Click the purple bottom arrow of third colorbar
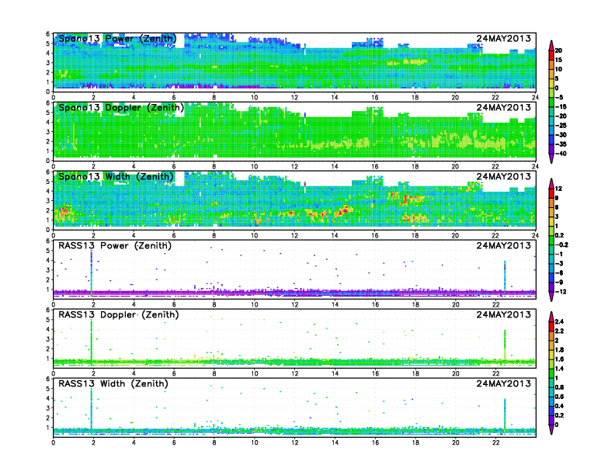The image size is (615, 475). tap(551, 429)
